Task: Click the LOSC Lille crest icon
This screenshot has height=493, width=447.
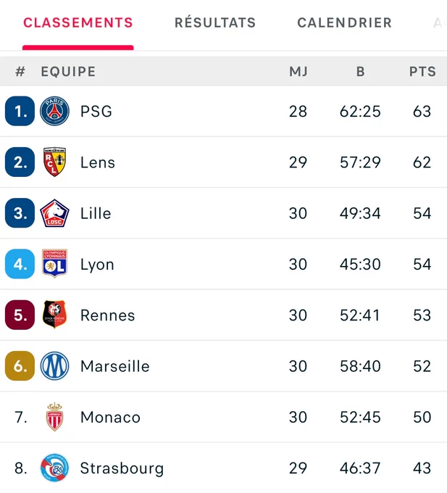Action: tap(54, 213)
